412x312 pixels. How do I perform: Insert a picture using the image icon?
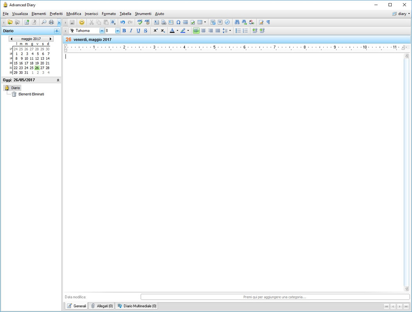point(171,22)
